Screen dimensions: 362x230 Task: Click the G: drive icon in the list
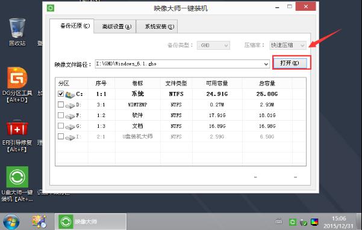tap(70, 127)
